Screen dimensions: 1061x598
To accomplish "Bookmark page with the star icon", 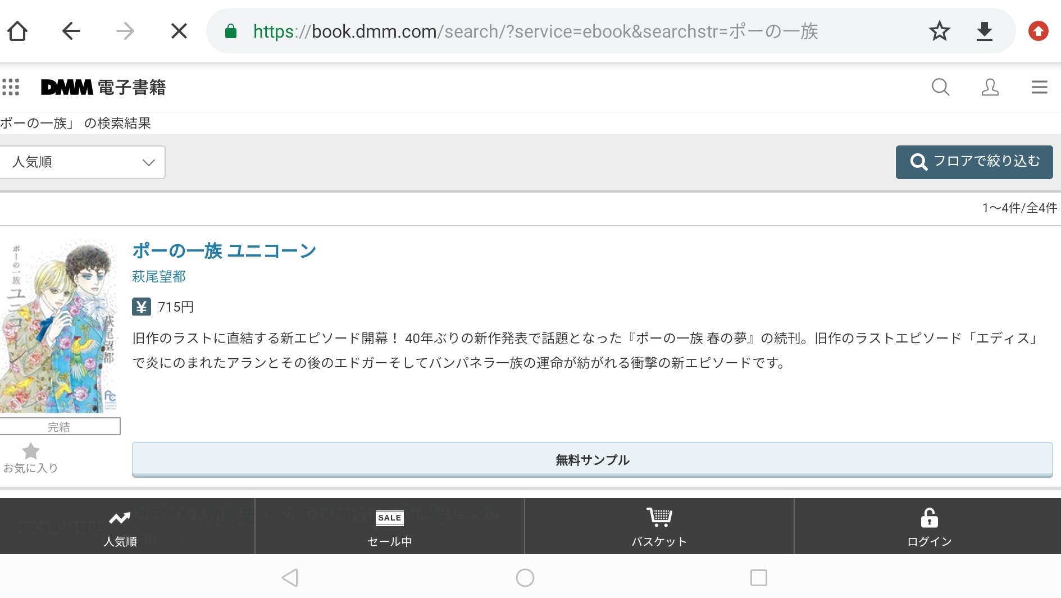I will pyautogui.click(x=939, y=31).
